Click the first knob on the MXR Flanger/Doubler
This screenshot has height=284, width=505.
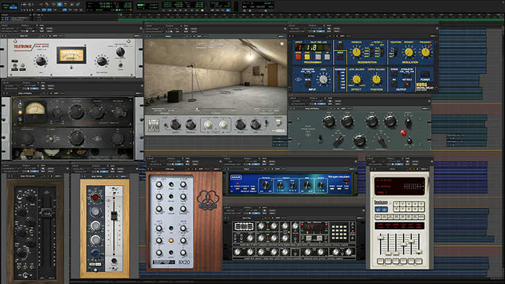click(266, 185)
